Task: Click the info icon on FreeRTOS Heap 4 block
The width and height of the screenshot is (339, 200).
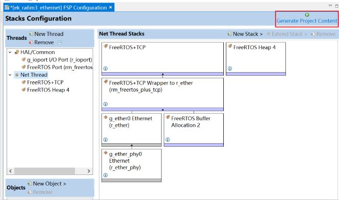Action: tap(230, 69)
